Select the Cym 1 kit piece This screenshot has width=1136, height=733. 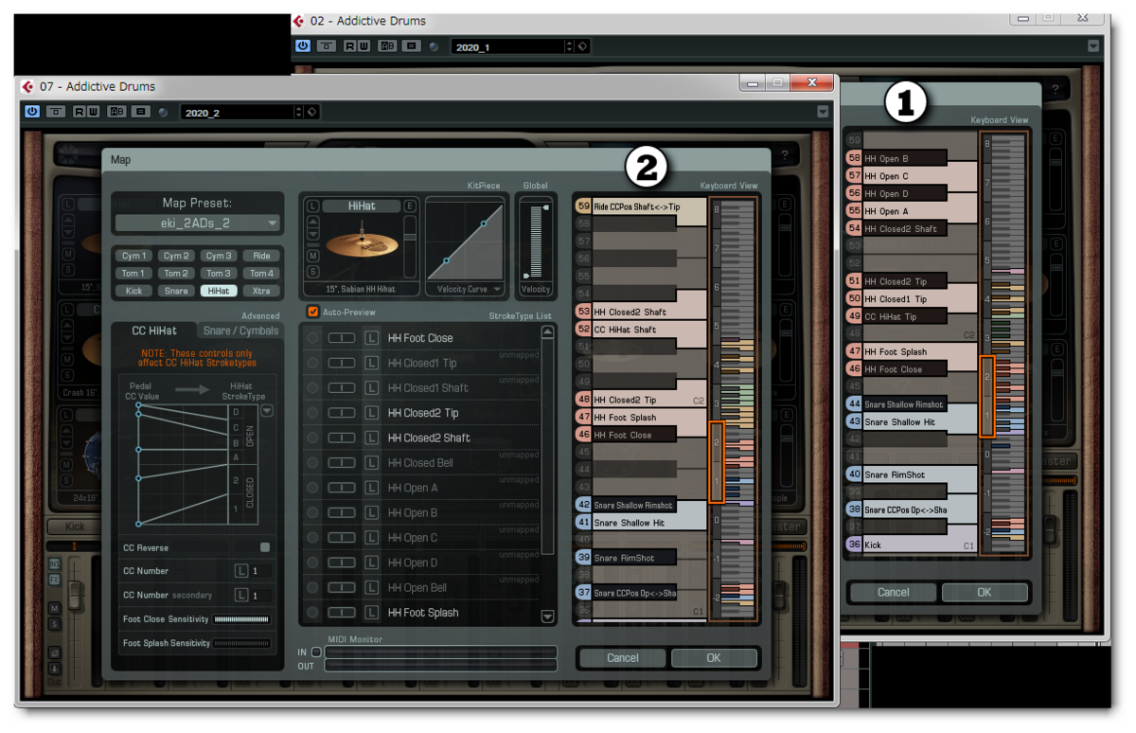coord(134,256)
